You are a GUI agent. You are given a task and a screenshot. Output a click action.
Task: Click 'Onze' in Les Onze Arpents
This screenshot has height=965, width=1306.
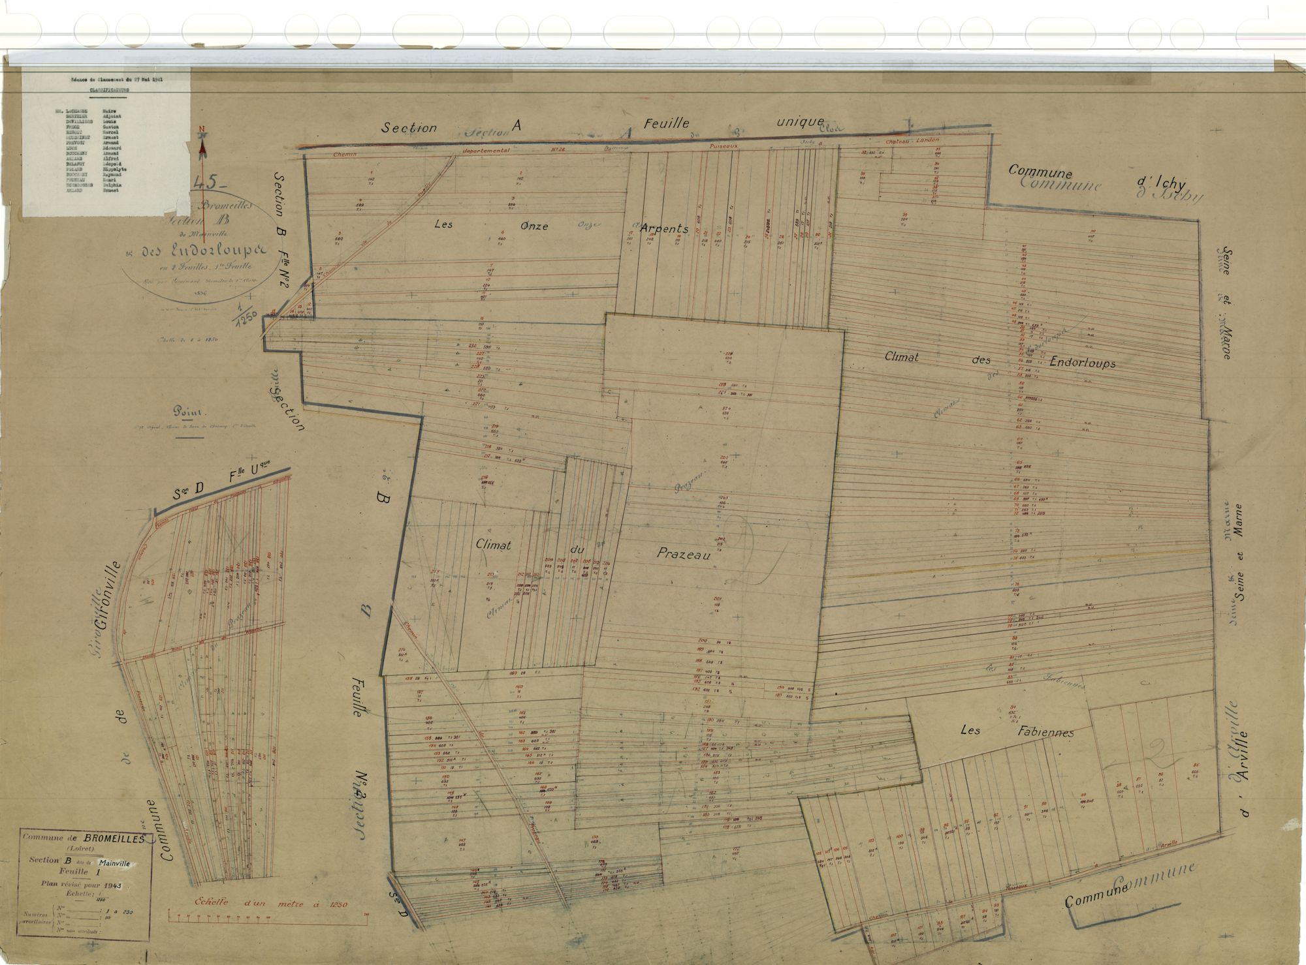pyautogui.click(x=535, y=226)
